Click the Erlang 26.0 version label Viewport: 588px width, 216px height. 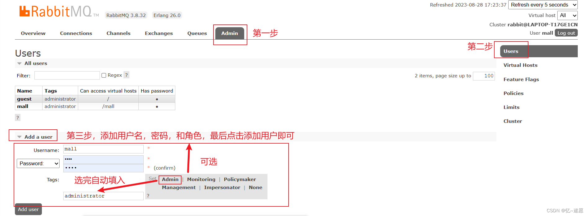coord(167,15)
